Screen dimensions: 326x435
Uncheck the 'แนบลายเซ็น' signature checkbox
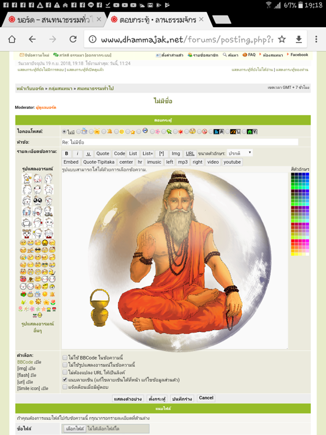point(65,380)
